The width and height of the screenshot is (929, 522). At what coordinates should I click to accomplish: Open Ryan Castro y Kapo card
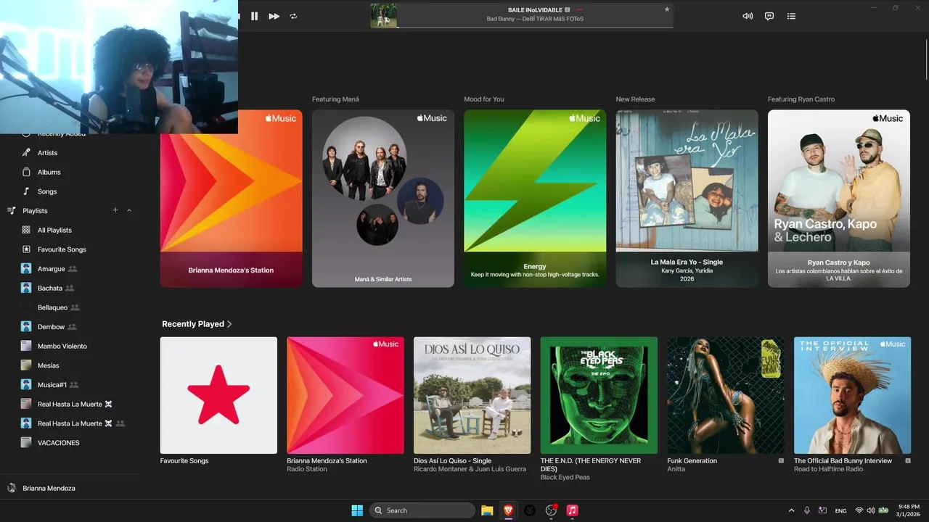(x=839, y=198)
